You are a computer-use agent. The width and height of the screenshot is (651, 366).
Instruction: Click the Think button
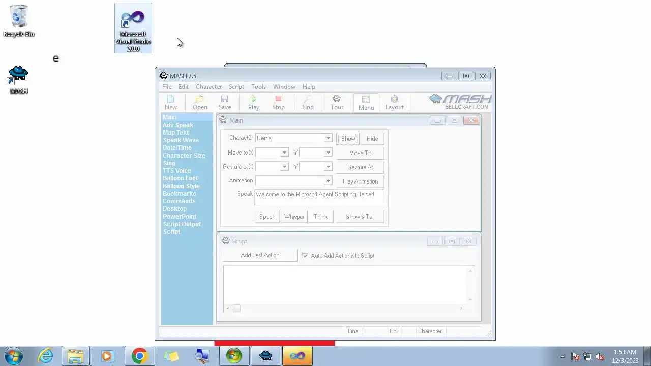pyautogui.click(x=320, y=217)
